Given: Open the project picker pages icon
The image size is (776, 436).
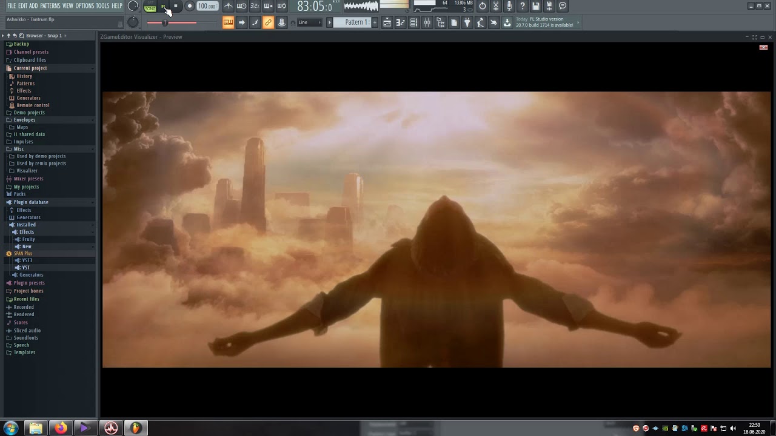Looking at the screenshot, I should tap(453, 22).
